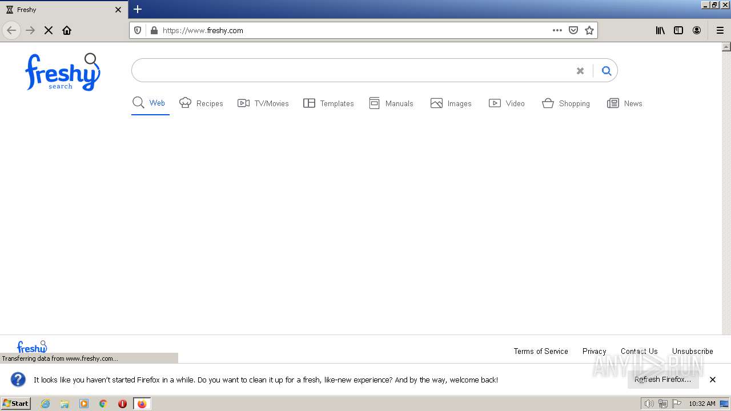Screen dimensions: 731x411
Task: View site security padlock info
Action: 154,30
